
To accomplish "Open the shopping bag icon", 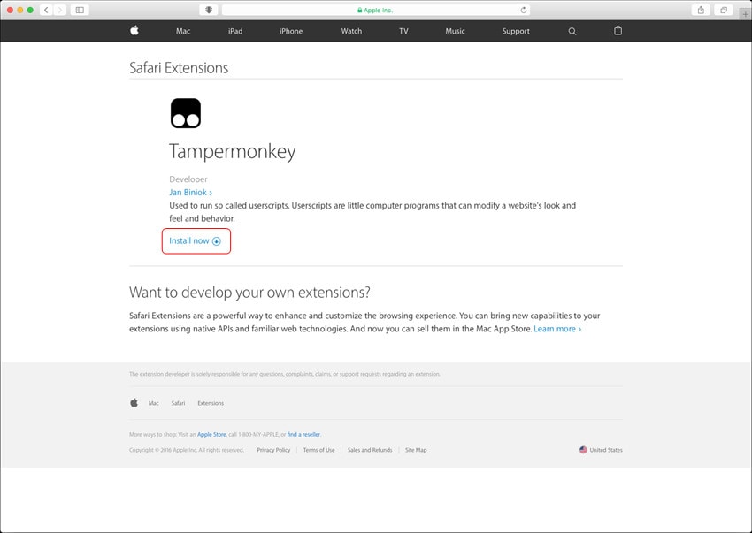I will [x=618, y=31].
